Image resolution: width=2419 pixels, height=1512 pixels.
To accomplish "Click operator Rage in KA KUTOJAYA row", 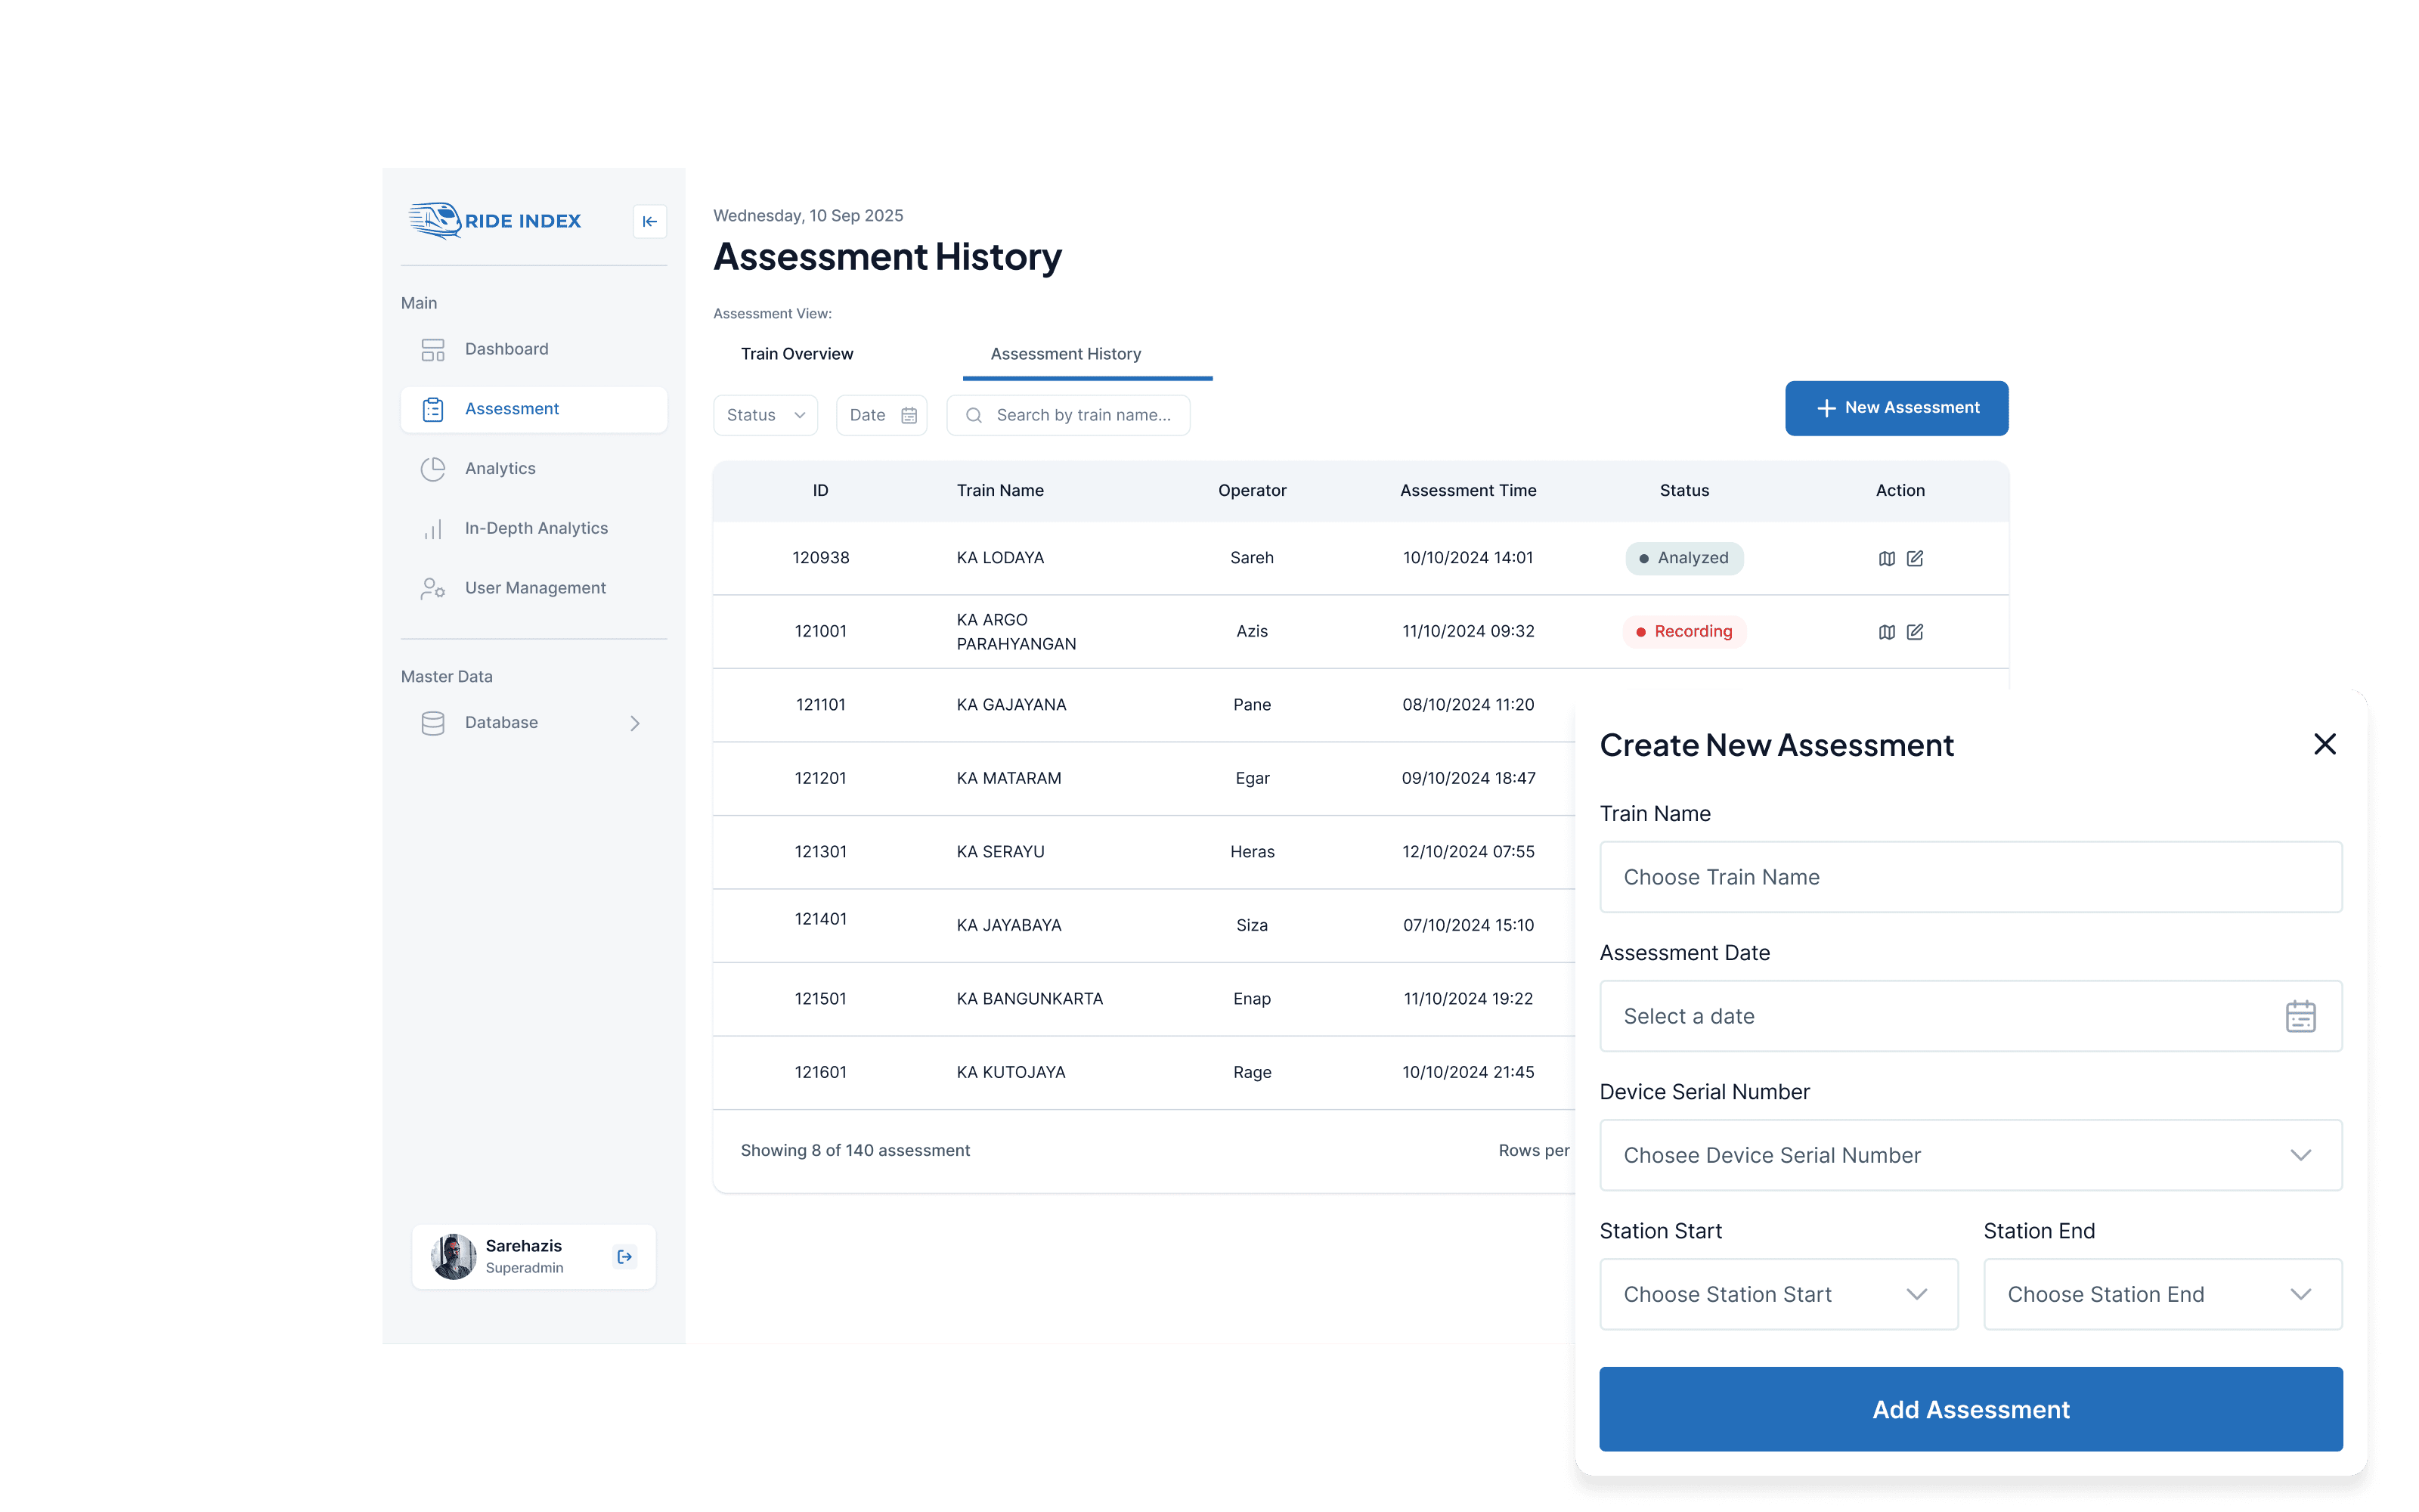I will (x=1252, y=1072).
